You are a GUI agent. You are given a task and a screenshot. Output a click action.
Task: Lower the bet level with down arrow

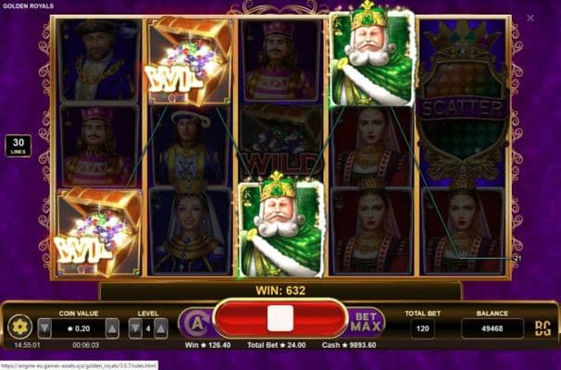(x=135, y=328)
